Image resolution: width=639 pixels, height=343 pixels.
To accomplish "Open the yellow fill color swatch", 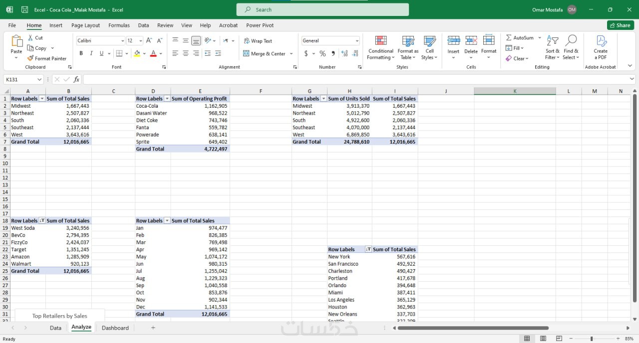I will tap(137, 53).
